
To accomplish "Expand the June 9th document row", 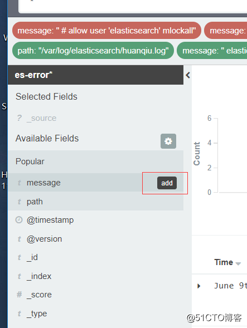I will 199,286.
